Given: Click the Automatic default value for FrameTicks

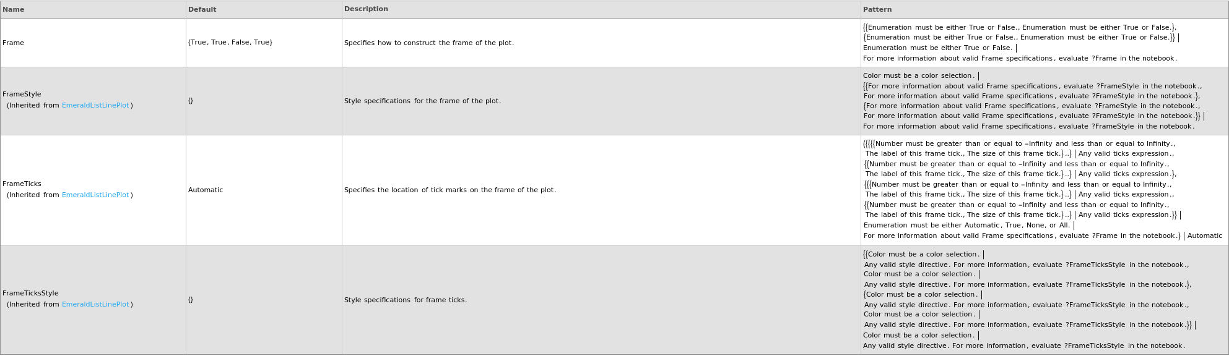Looking at the screenshot, I should [x=206, y=190].
